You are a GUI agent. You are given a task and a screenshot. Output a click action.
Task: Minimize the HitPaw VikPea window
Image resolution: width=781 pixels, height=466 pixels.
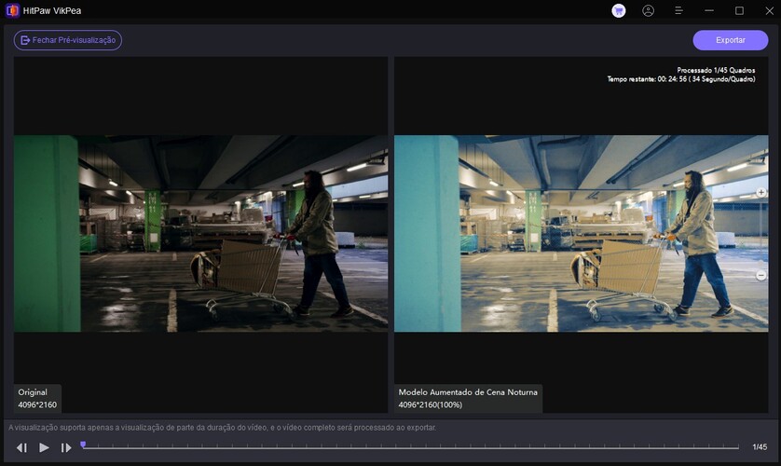click(x=710, y=11)
